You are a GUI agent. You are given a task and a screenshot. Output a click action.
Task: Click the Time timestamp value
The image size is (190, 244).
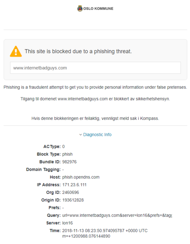click(105, 233)
